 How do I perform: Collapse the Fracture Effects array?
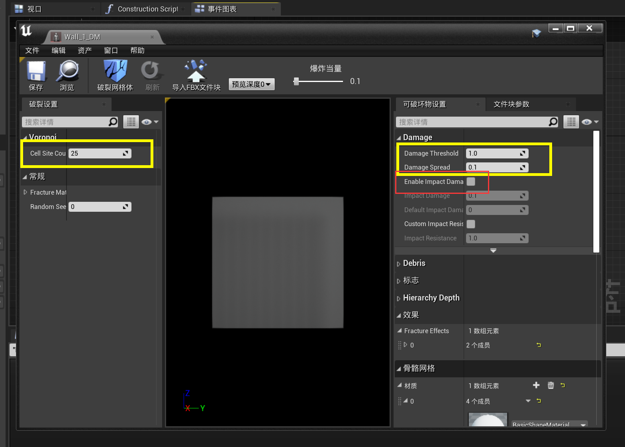point(400,330)
